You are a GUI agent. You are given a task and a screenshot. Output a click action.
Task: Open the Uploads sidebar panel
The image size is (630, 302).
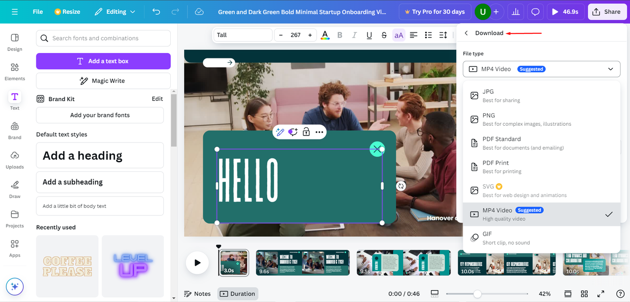(15, 160)
